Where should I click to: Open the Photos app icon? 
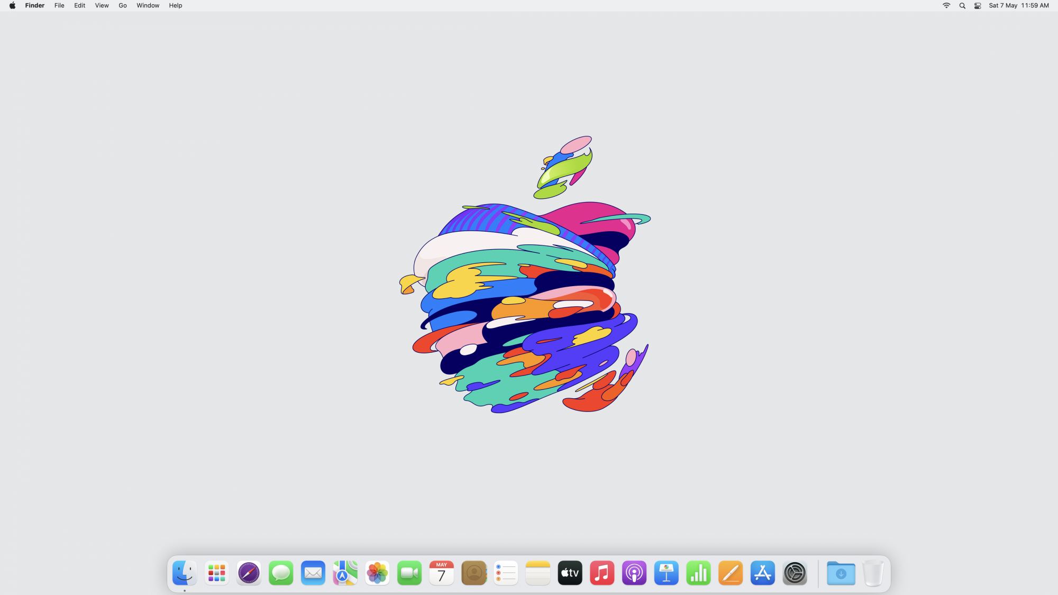(377, 573)
